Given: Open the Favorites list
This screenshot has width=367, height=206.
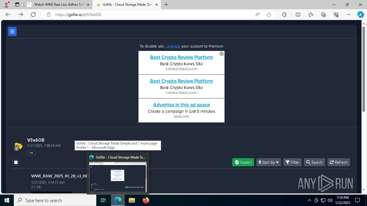Looking at the screenshot, I should point(311,15).
